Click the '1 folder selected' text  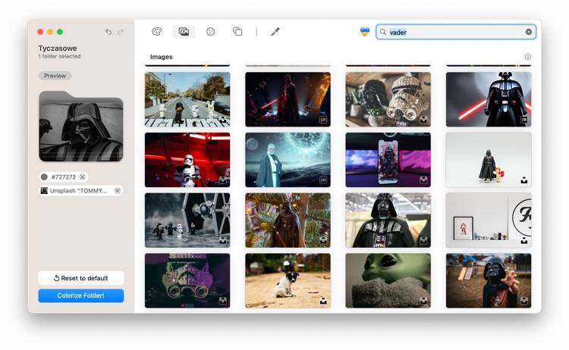(59, 56)
